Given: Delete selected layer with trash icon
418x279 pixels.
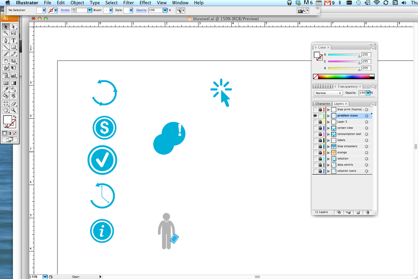Looking at the screenshot, I should tap(367, 212).
